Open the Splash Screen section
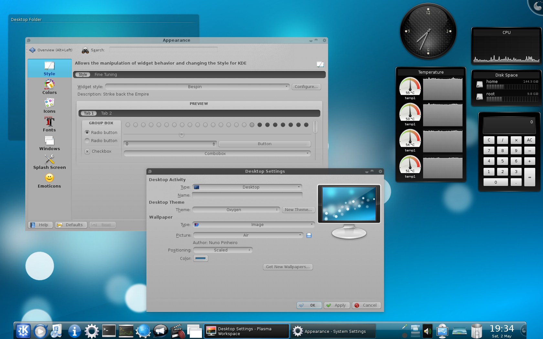Image resolution: width=543 pixels, height=339 pixels. click(x=49, y=162)
